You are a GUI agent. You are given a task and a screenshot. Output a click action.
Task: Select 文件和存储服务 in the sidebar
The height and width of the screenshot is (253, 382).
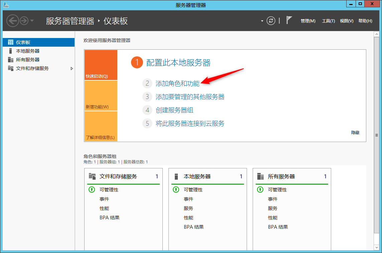38,69
